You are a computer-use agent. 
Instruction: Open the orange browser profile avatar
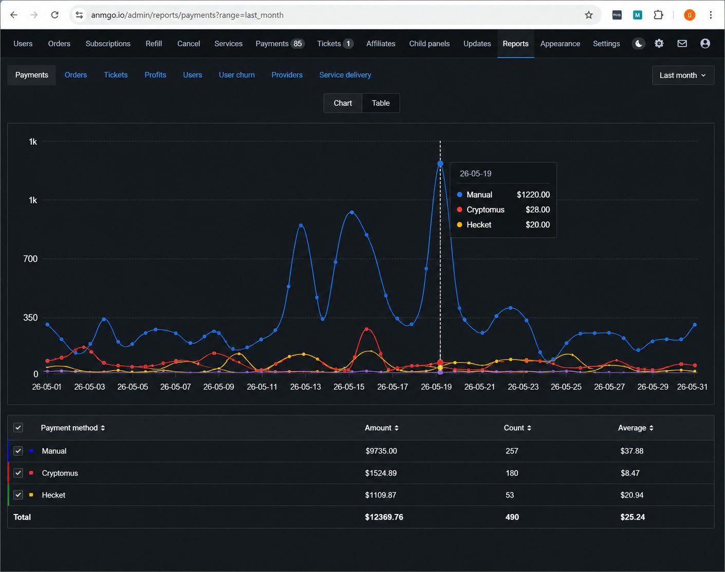[x=690, y=15]
